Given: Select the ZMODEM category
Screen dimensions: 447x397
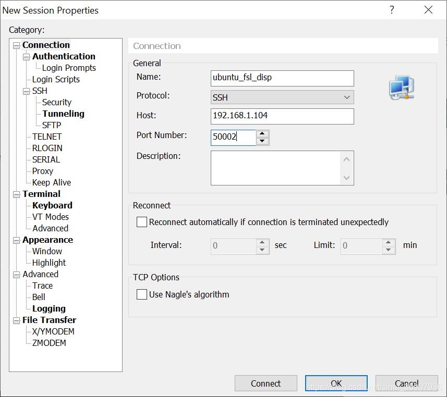Looking at the screenshot, I should pyautogui.click(x=49, y=343).
